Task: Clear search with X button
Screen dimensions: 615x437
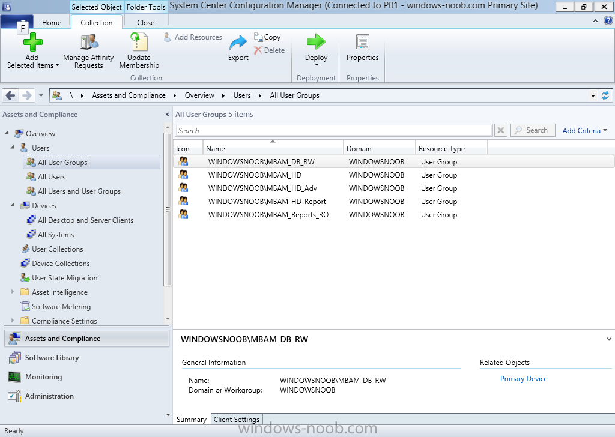Action: pos(501,130)
